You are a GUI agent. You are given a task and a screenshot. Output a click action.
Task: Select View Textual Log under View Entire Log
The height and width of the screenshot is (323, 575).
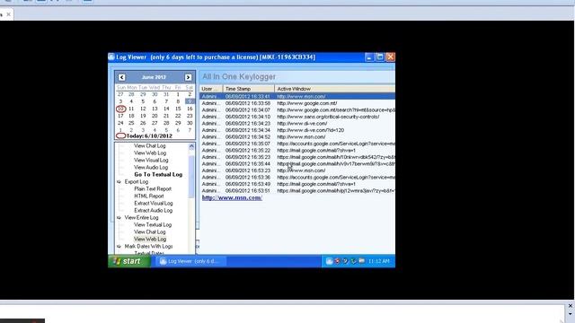point(153,224)
